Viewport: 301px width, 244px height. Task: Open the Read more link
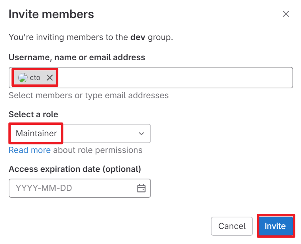(x=30, y=150)
